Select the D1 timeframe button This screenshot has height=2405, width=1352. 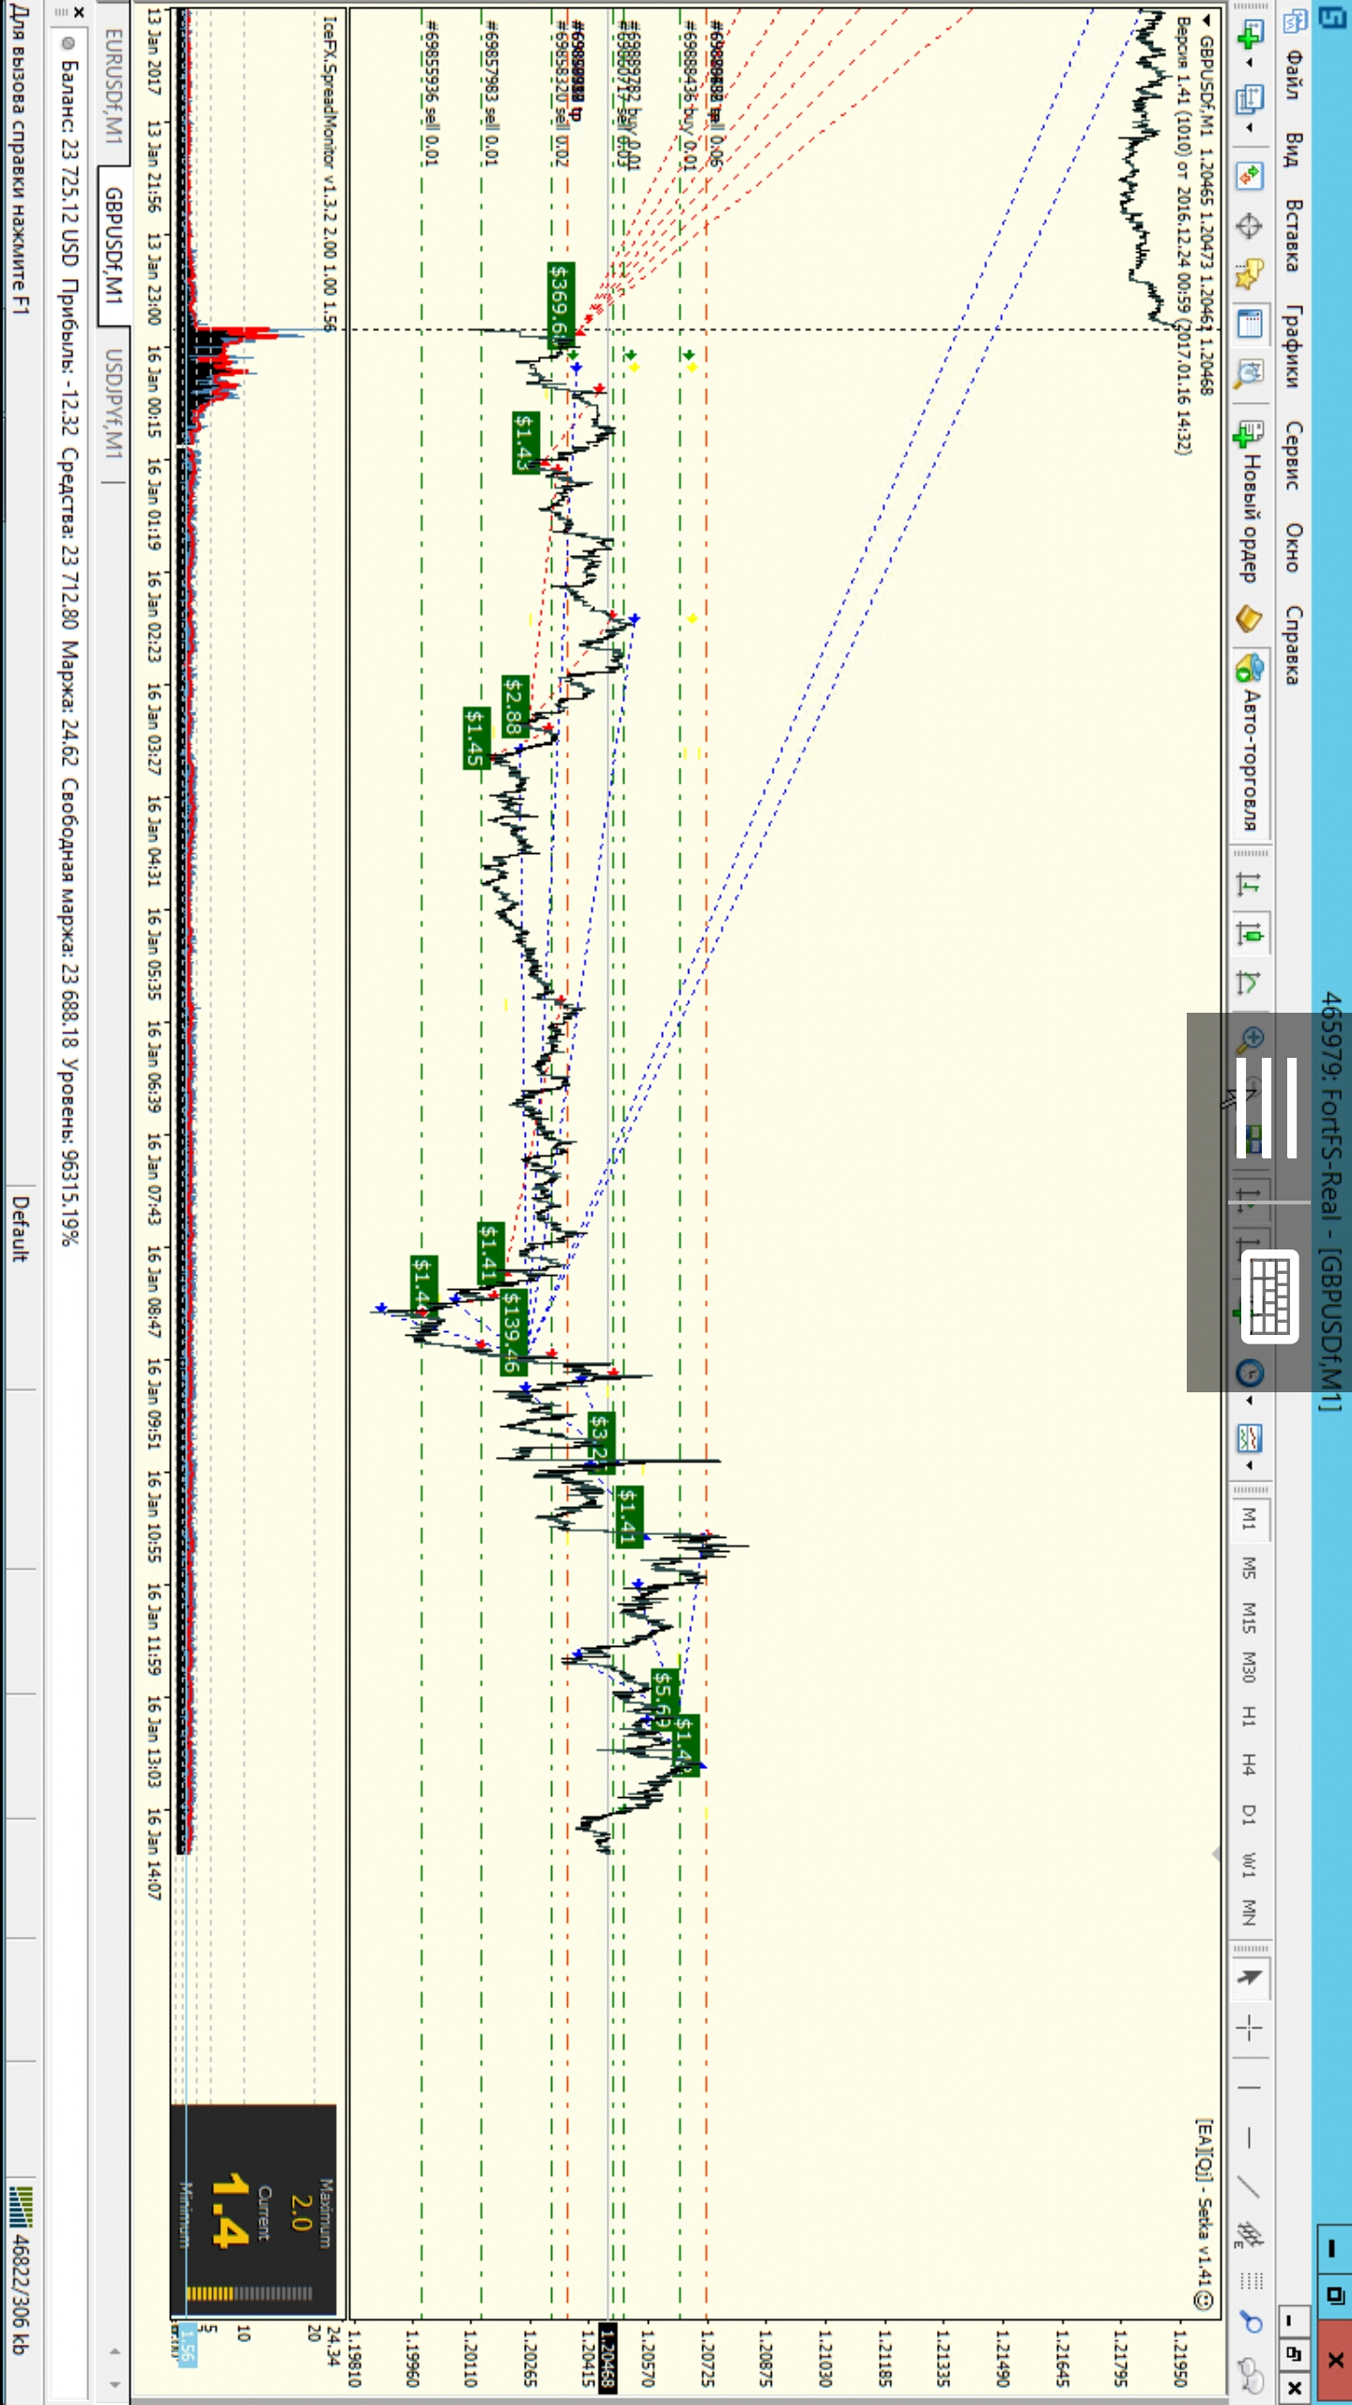click(x=1250, y=1814)
